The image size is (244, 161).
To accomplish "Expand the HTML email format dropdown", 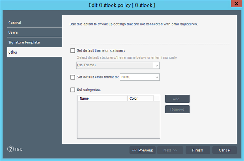I will tap(140, 77).
